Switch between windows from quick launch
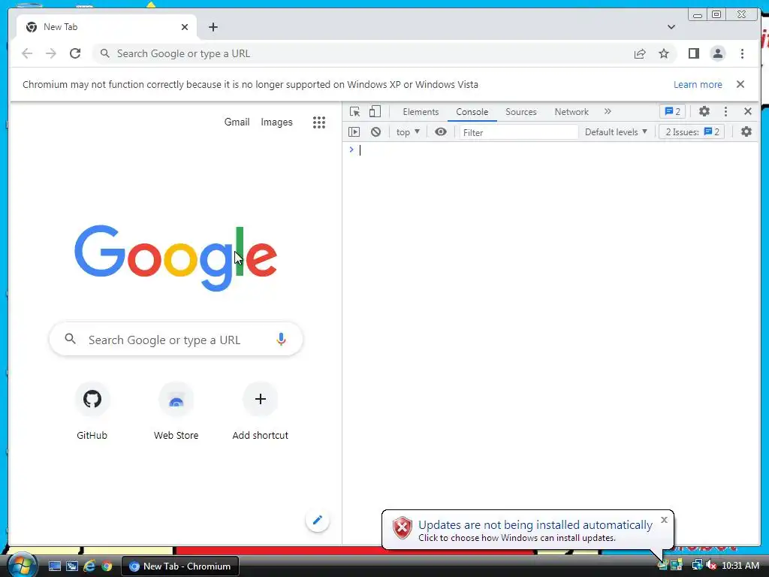This screenshot has height=577, width=769. pos(72,566)
